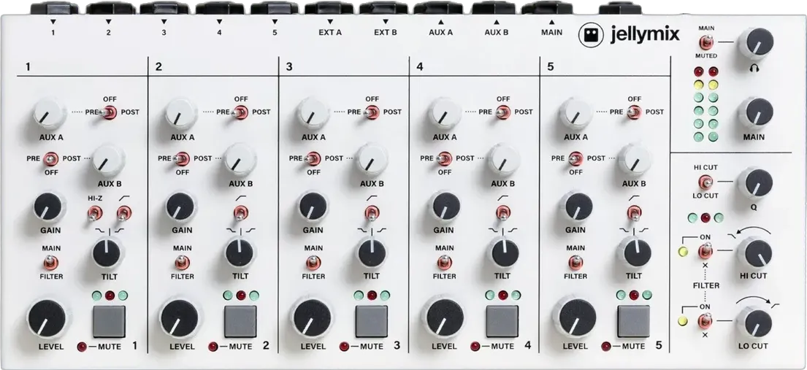Toggle the LO CUT filter ON switch
Viewport: 807px width, 370px height.
705,321
